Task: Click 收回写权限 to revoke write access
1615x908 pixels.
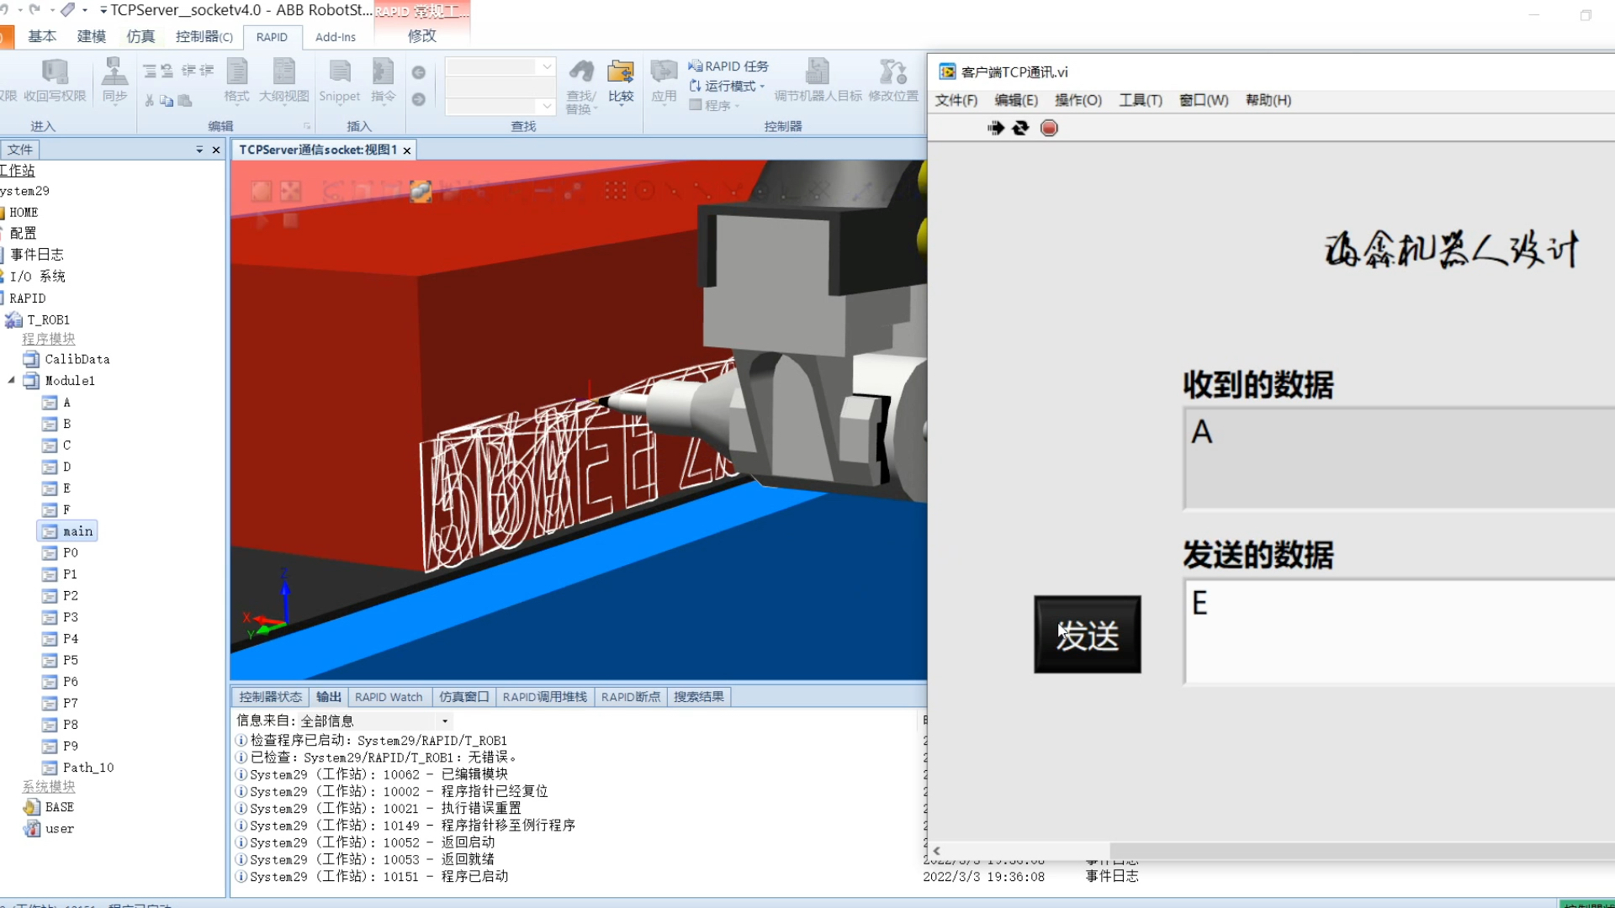Action: point(55,80)
